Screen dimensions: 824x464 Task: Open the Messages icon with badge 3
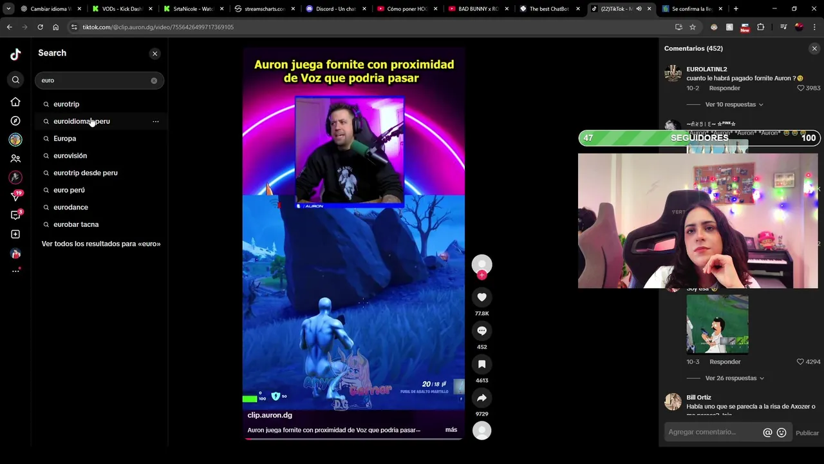15,215
